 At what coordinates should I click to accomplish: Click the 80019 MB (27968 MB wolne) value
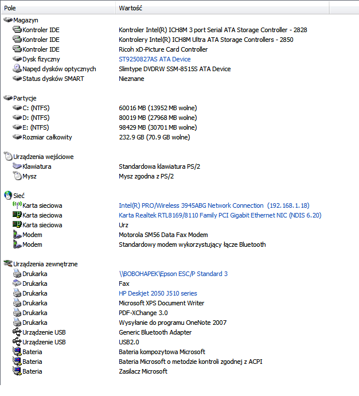[x=158, y=118]
